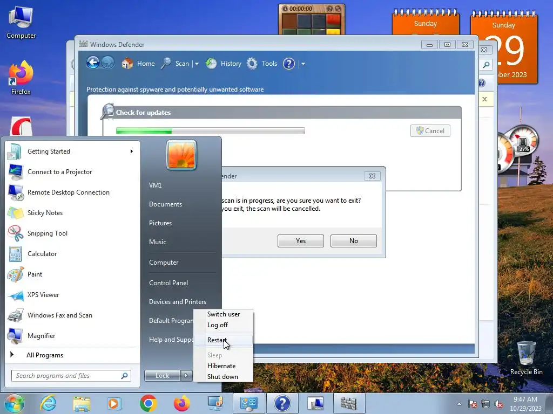Switch to Windows Defender taskbar button
This screenshot has width=553, height=414.
click(x=349, y=403)
